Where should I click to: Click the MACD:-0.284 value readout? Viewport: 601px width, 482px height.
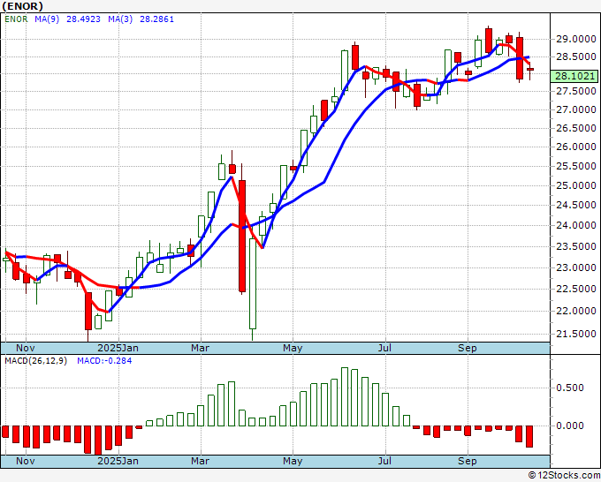pyautogui.click(x=104, y=361)
